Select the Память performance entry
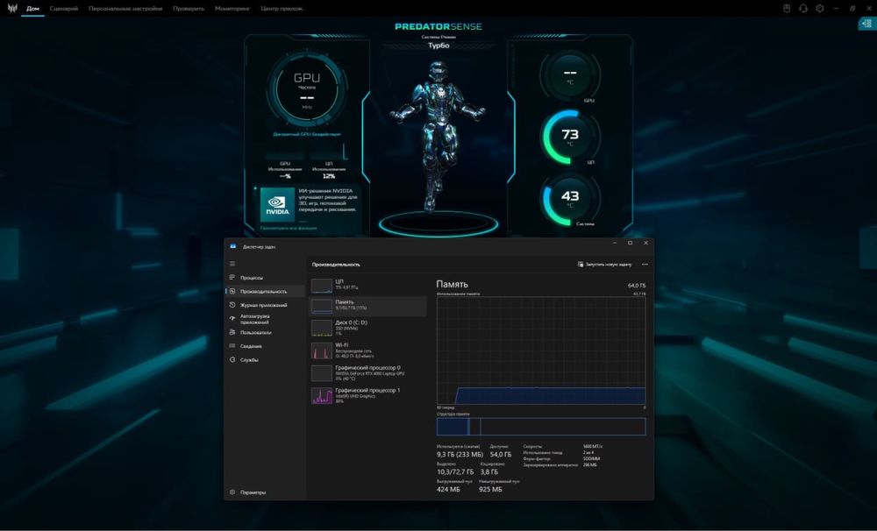 [x=367, y=306]
